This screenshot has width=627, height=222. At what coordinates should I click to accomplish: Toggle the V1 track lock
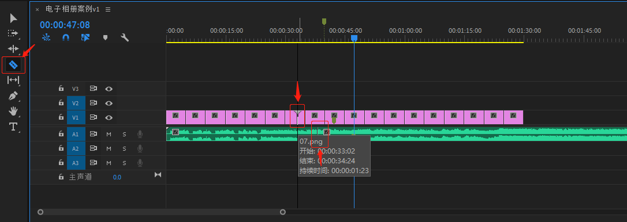point(61,117)
